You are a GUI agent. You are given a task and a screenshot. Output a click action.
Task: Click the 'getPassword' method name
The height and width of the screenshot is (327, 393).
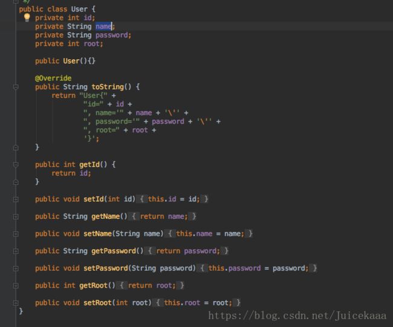coord(114,251)
